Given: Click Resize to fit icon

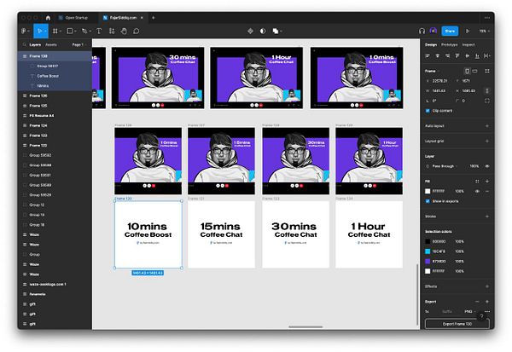Looking at the screenshot, I should click(487, 71).
